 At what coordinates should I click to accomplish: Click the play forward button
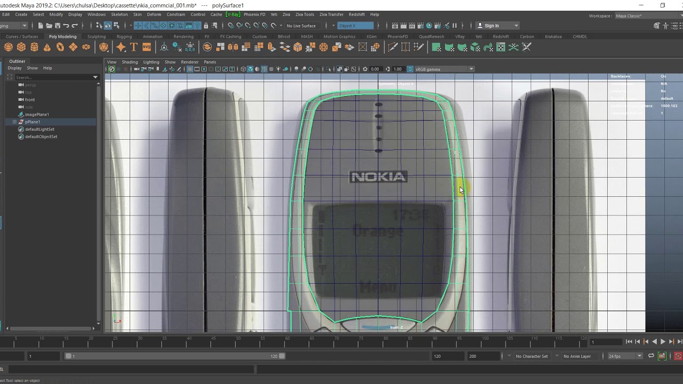point(663,342)
